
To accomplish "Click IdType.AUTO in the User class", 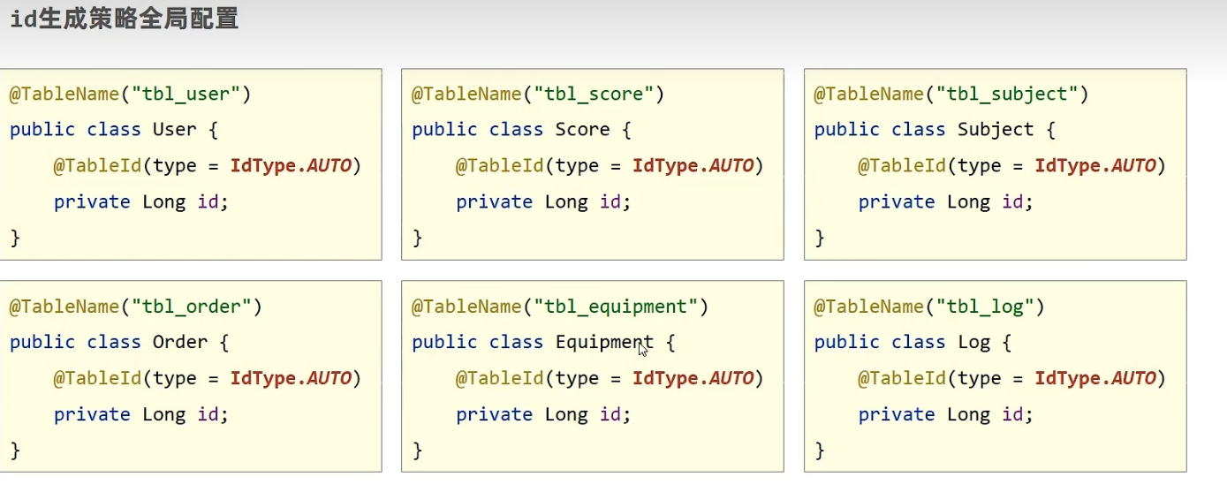I will click(291, 165).
